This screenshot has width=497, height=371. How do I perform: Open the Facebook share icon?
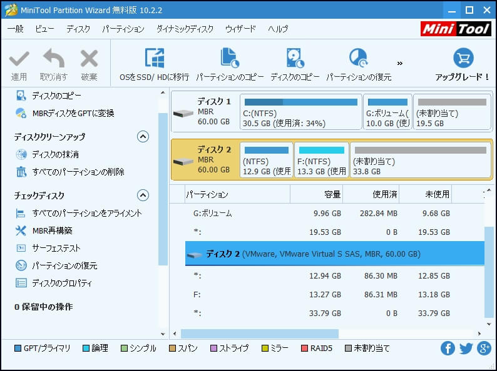pos(448,349)
